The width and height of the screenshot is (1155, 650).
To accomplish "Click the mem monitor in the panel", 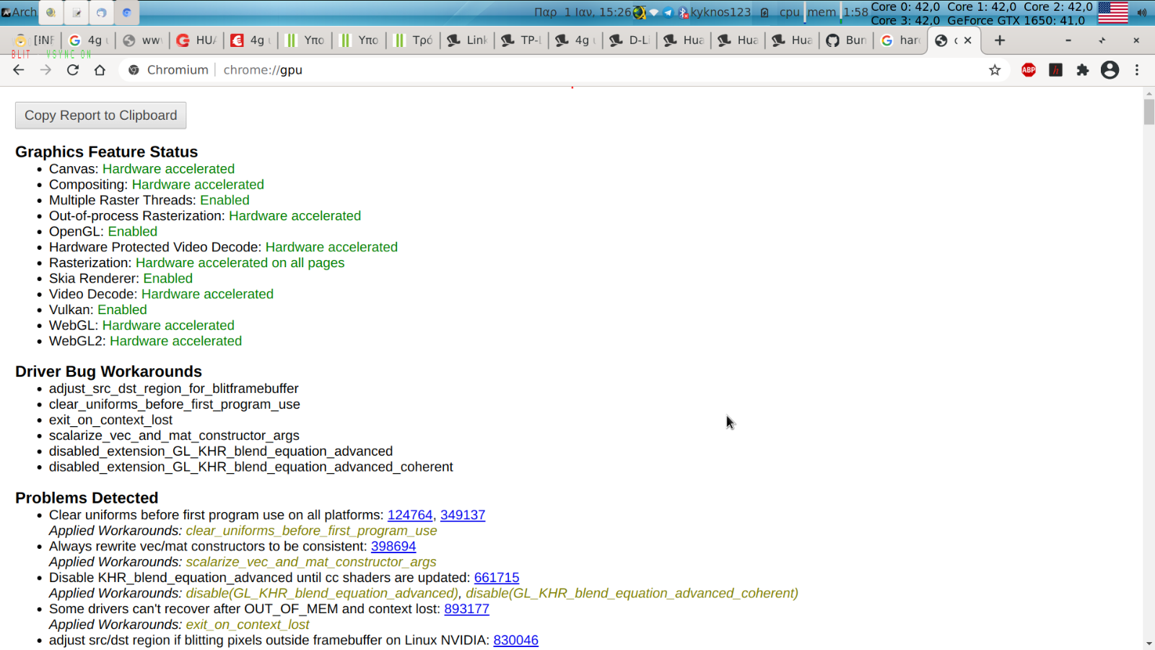I will [x=824, y=12].
